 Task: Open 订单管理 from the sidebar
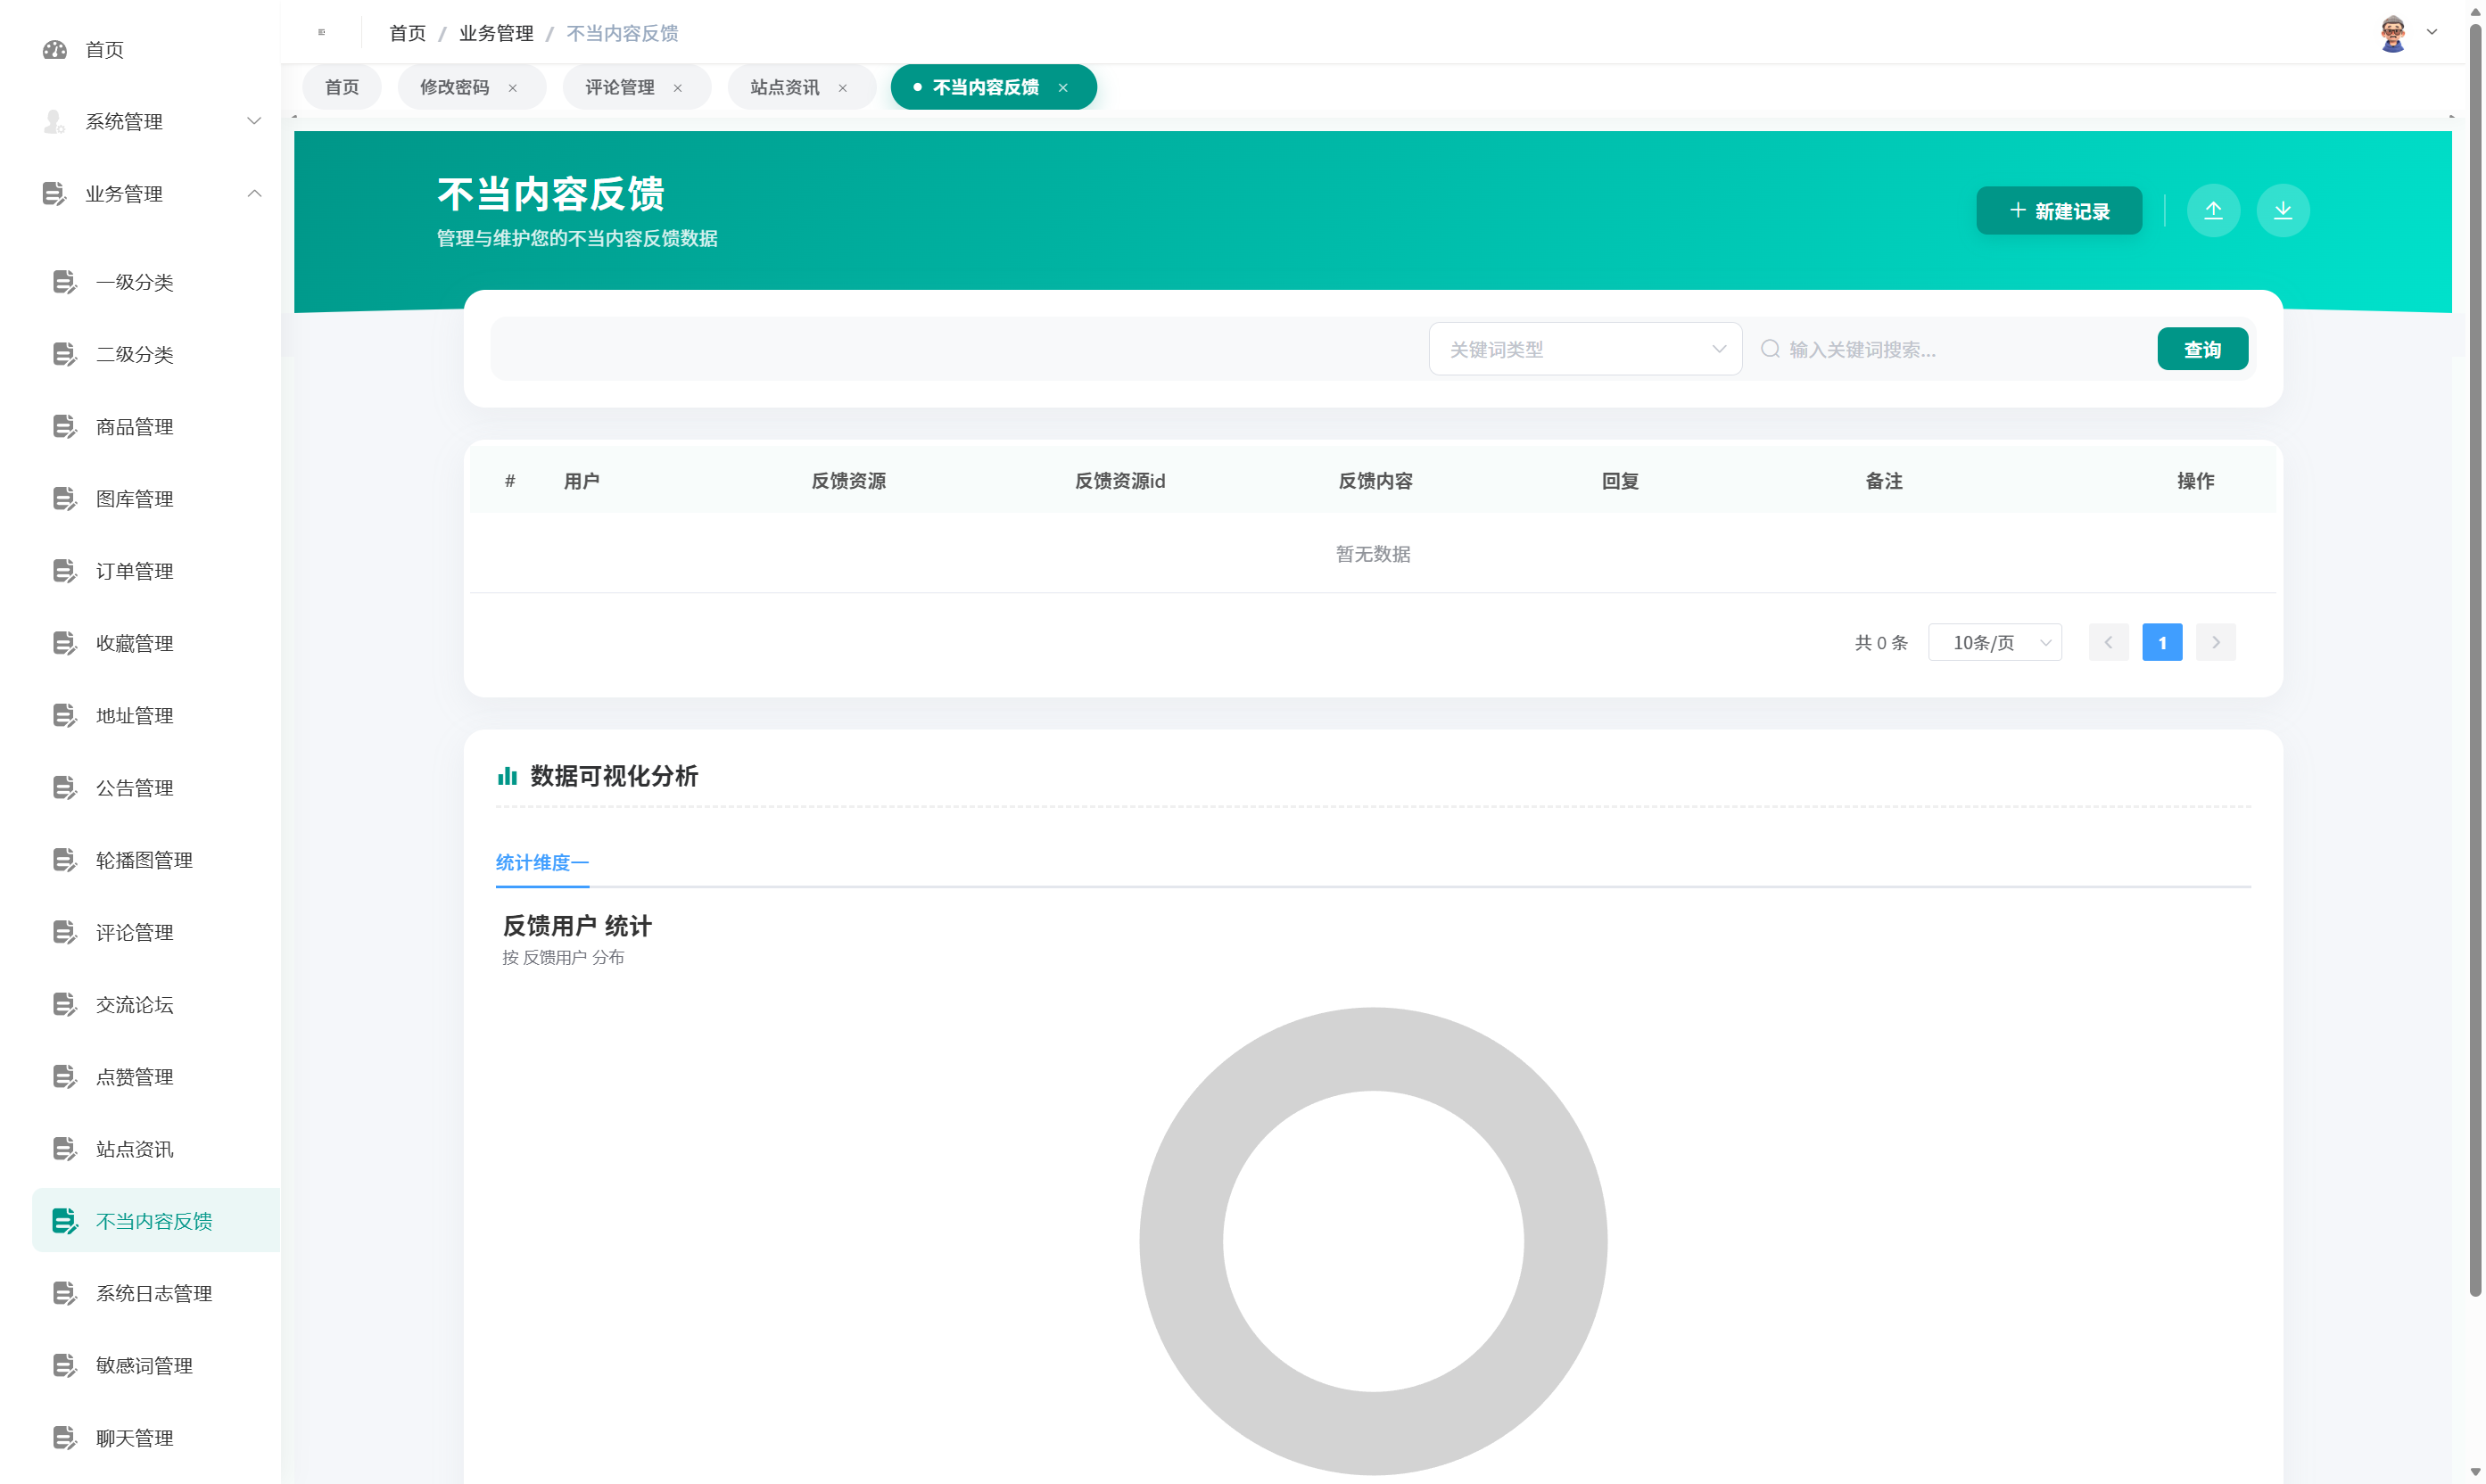(x=133, y=570)
